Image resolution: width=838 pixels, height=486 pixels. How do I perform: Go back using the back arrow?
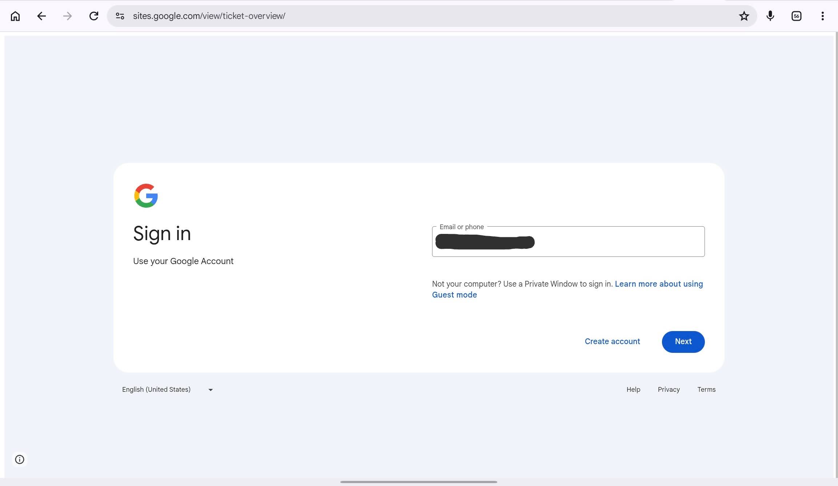click(41, 16)
